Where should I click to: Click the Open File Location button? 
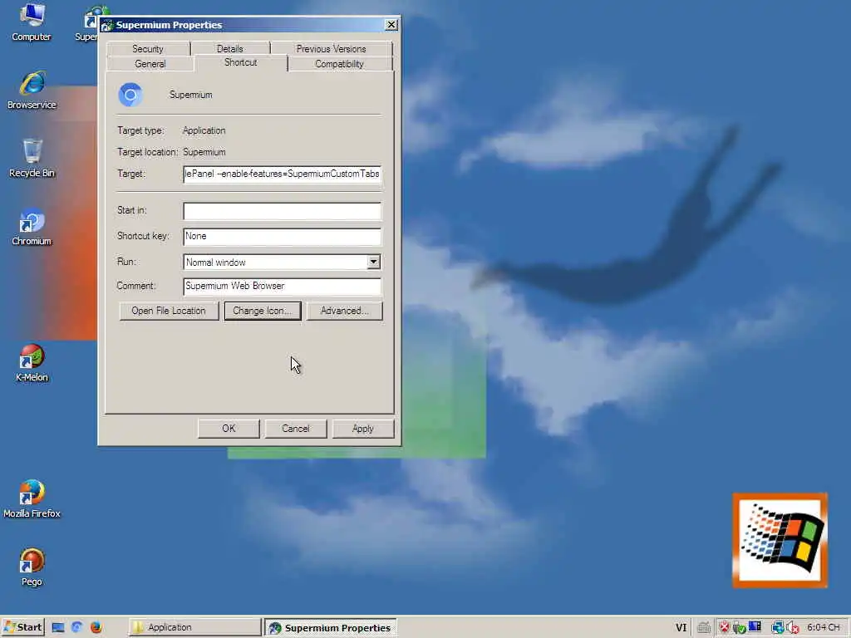click(169, 311)
